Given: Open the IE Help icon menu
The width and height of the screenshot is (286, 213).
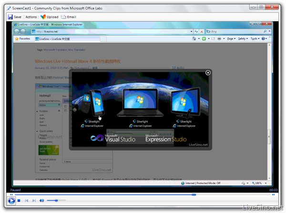Looking at the screenshot, I should (264, 39).
